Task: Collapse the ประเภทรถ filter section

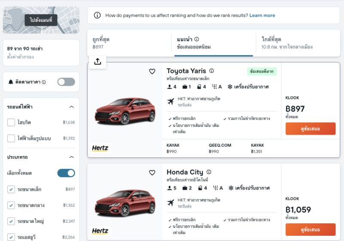Action: [71, 157]
